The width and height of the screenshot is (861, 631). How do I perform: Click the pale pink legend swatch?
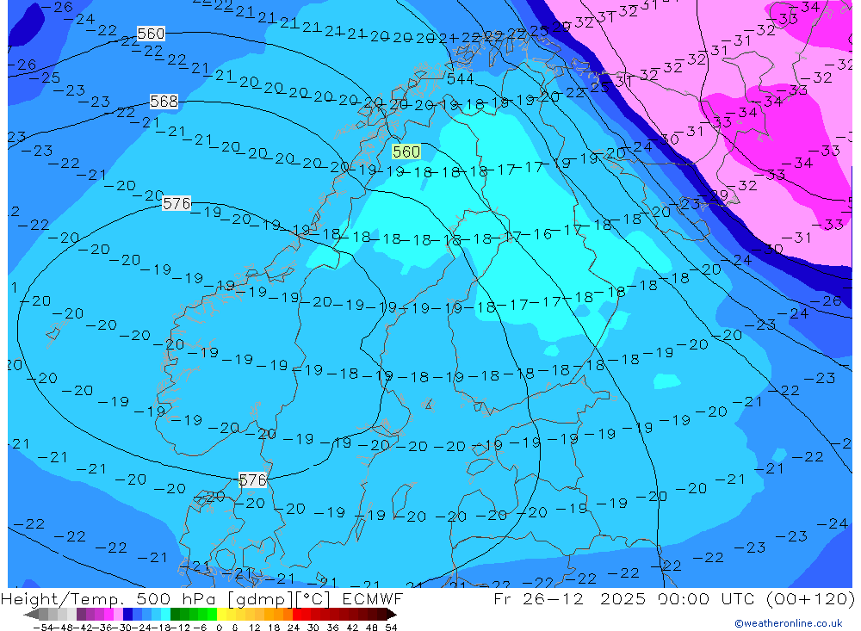(x=118, y=615)
